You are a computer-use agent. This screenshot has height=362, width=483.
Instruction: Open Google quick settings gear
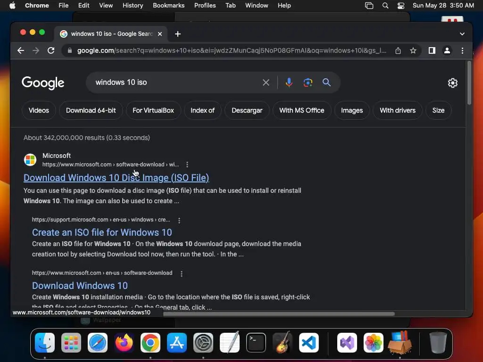point(452,83)
